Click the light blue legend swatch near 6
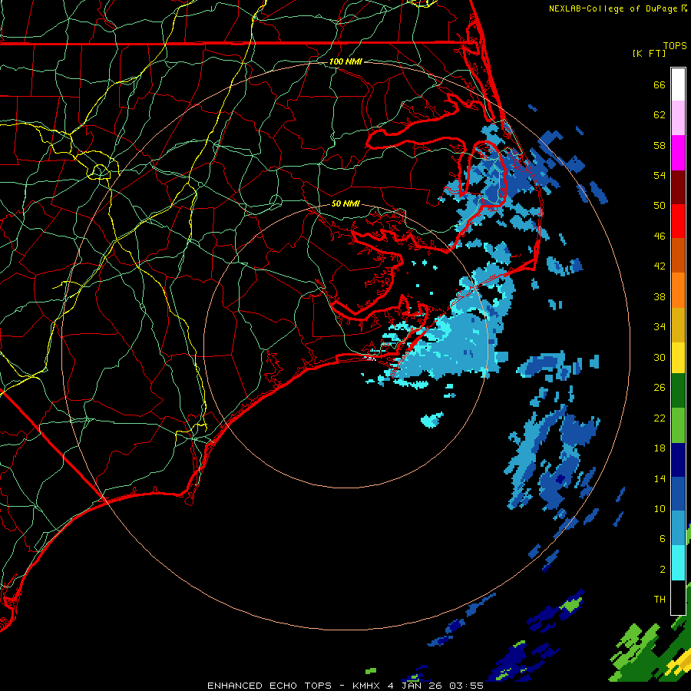 tap(678, 528)
